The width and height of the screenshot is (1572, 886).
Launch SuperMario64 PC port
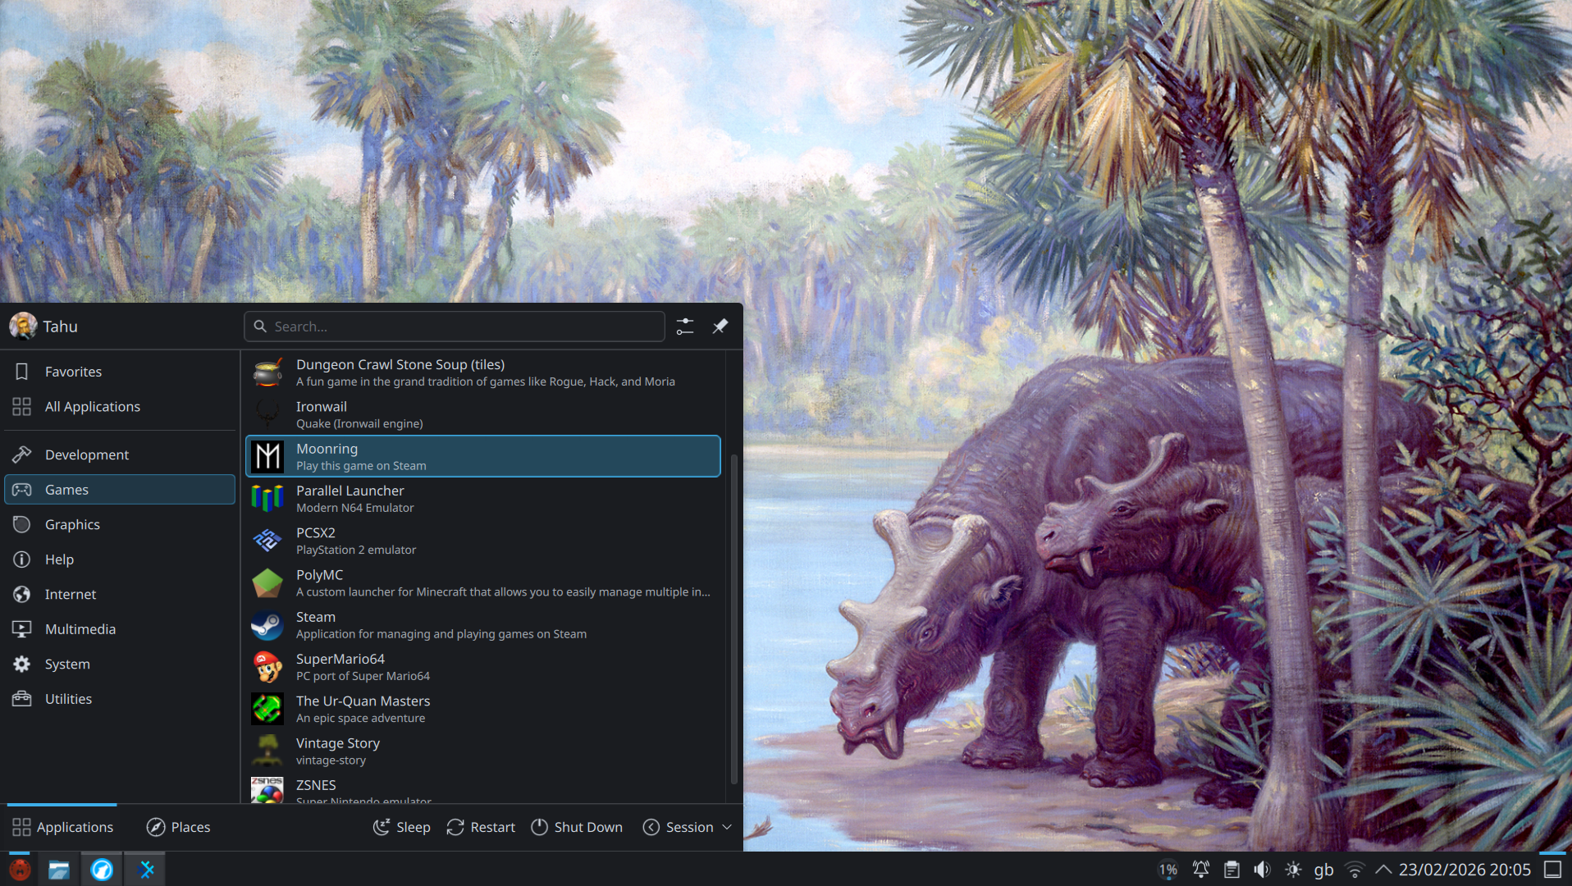coord(483,666)
